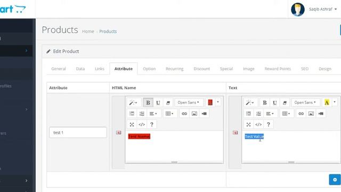This screenshot has height=192, width=341.
Task: Click insert video icon in Text editor
Action: click(321, 114)
